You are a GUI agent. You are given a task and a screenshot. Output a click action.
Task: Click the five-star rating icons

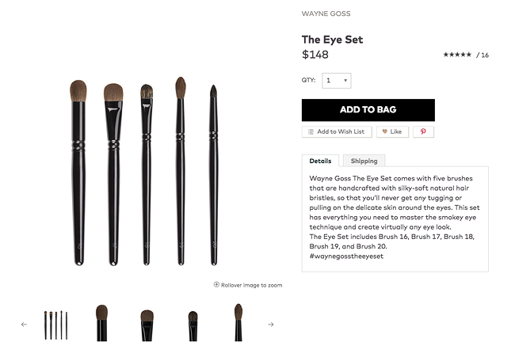[x=457, y=55]
